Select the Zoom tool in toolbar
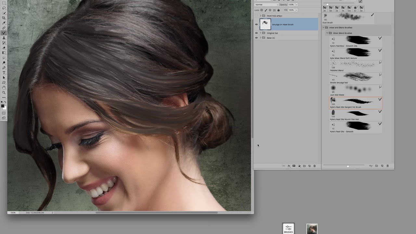The height and width of the screenshot is (234, 416). coord(4,92)
